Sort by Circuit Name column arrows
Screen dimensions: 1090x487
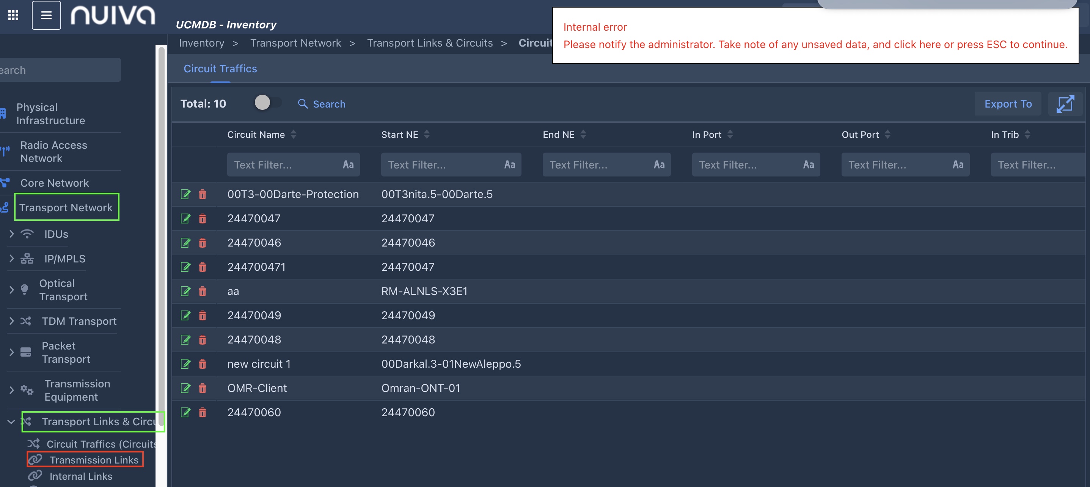tap(293, 134)
